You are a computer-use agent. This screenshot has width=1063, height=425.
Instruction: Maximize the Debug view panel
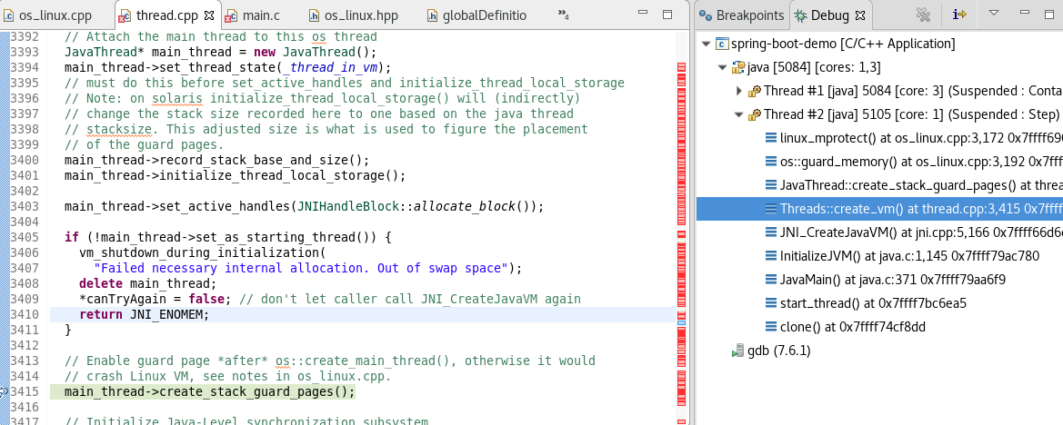tap(1049, 13)
